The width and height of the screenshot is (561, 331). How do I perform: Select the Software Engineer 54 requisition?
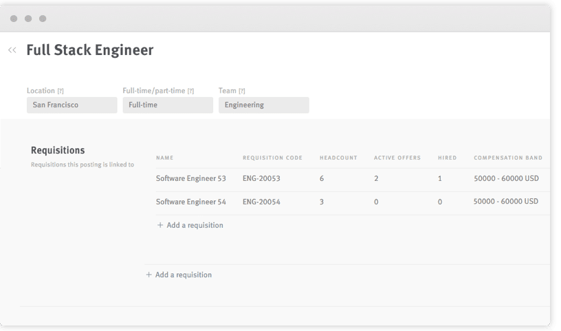[191, 202]
